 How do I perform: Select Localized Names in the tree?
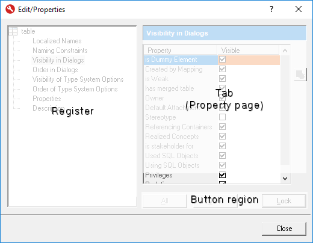point(57,41)
